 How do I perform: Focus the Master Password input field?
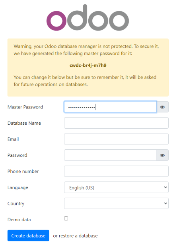point(110,107)
